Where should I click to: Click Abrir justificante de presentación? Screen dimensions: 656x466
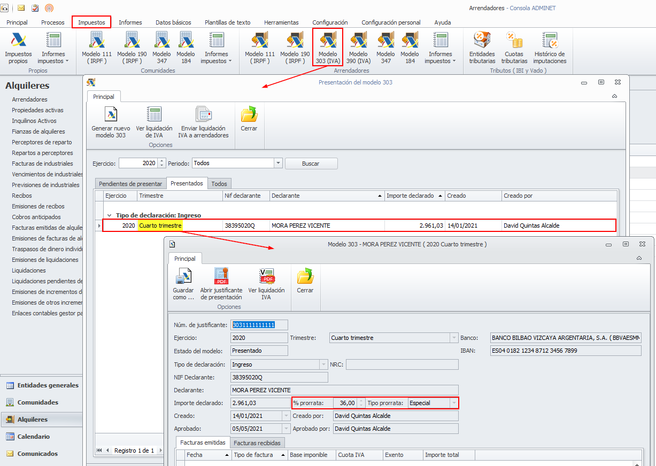[221, 284]
